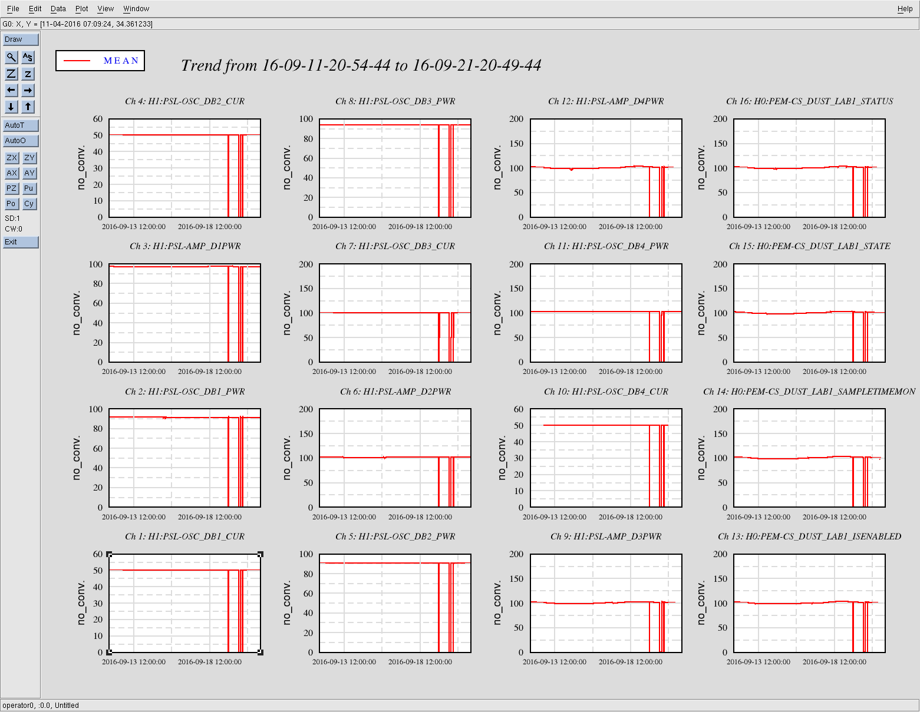Select the Ch 11 H1:PSL-OSC_DB4_PWR plot

click(x=606, y=313)
